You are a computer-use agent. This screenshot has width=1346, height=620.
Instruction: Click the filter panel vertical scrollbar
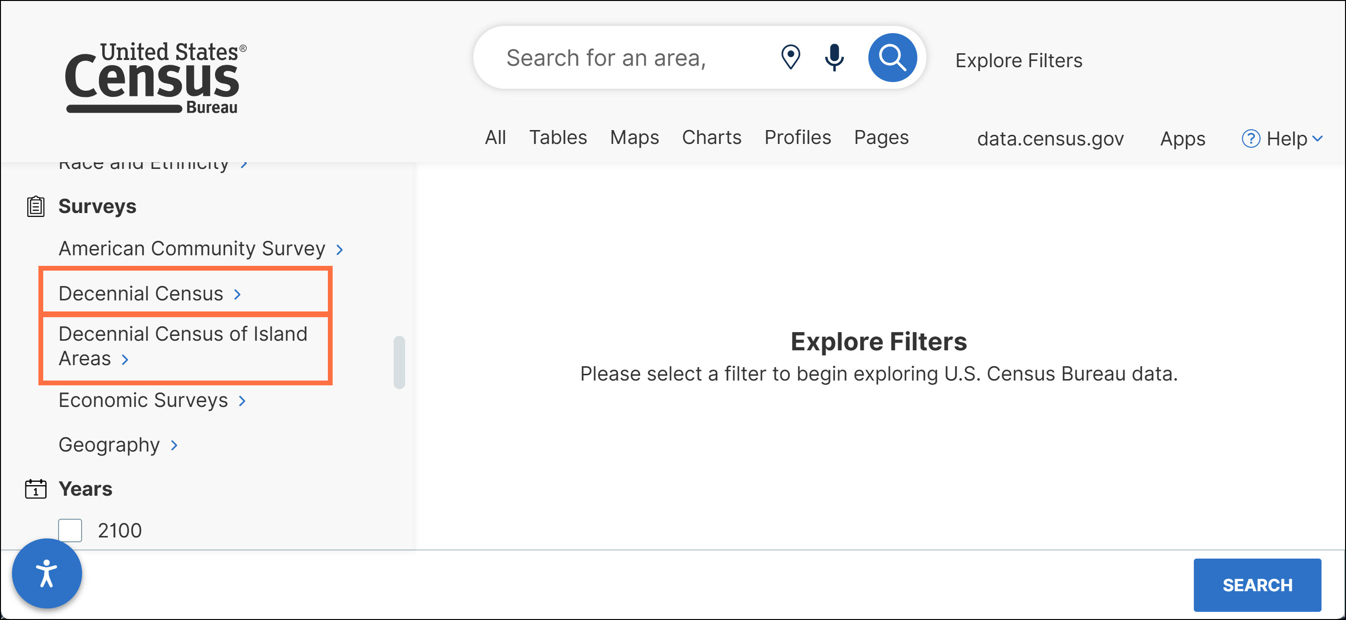coord(399,362)
